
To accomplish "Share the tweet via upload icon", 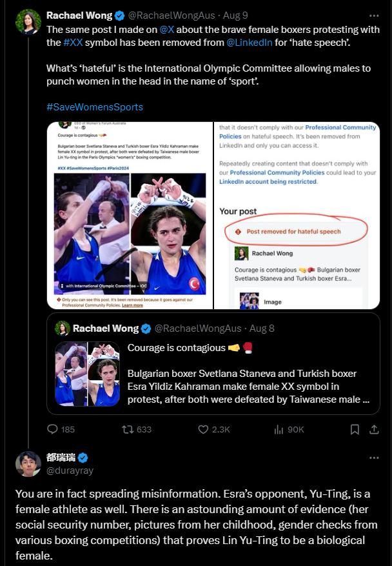I will (375, 429).
